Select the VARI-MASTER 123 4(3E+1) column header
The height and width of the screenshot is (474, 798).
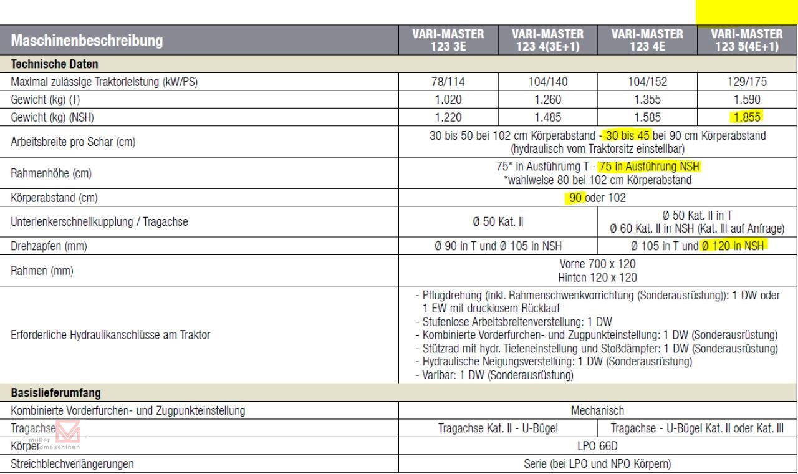(547, 41)
